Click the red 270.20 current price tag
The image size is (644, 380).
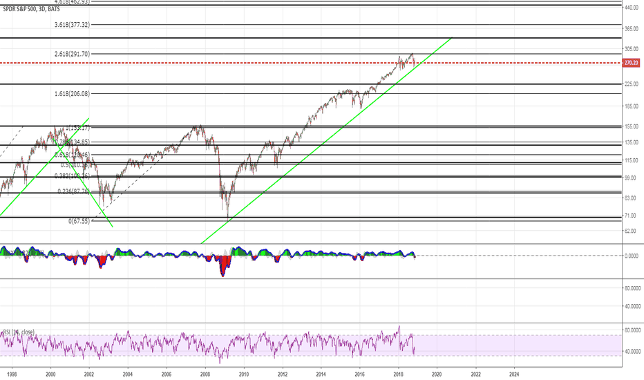(x=632, y=63)
